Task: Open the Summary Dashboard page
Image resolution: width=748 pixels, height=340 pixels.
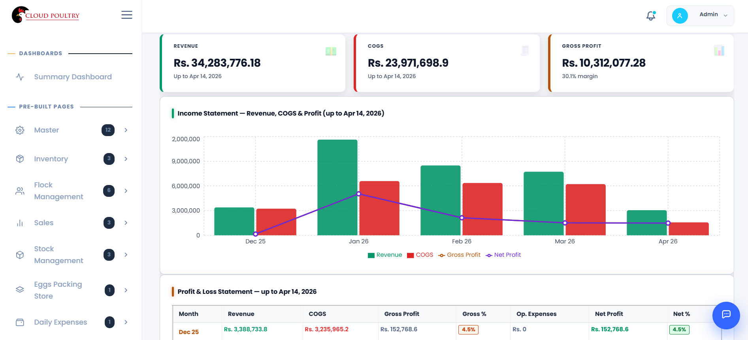Action: pyautogui.click(x=73, y=77)
